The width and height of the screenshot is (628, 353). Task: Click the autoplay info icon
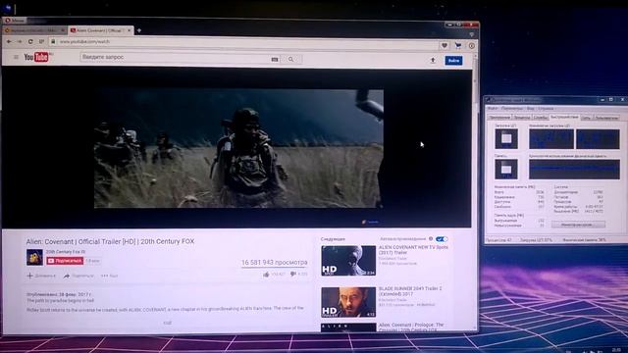coord(431,239)
